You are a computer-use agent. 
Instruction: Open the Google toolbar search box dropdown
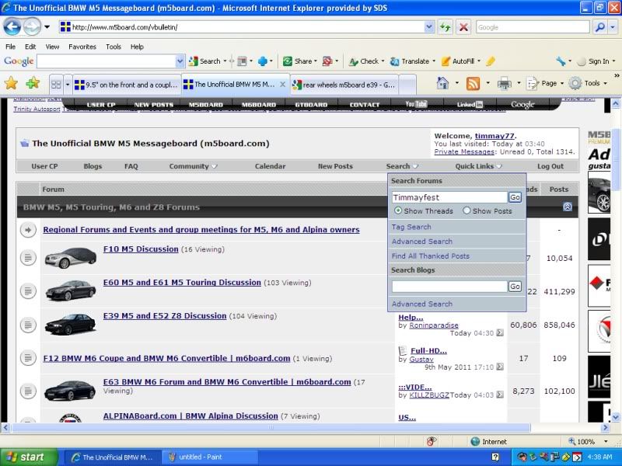(180, 61)
